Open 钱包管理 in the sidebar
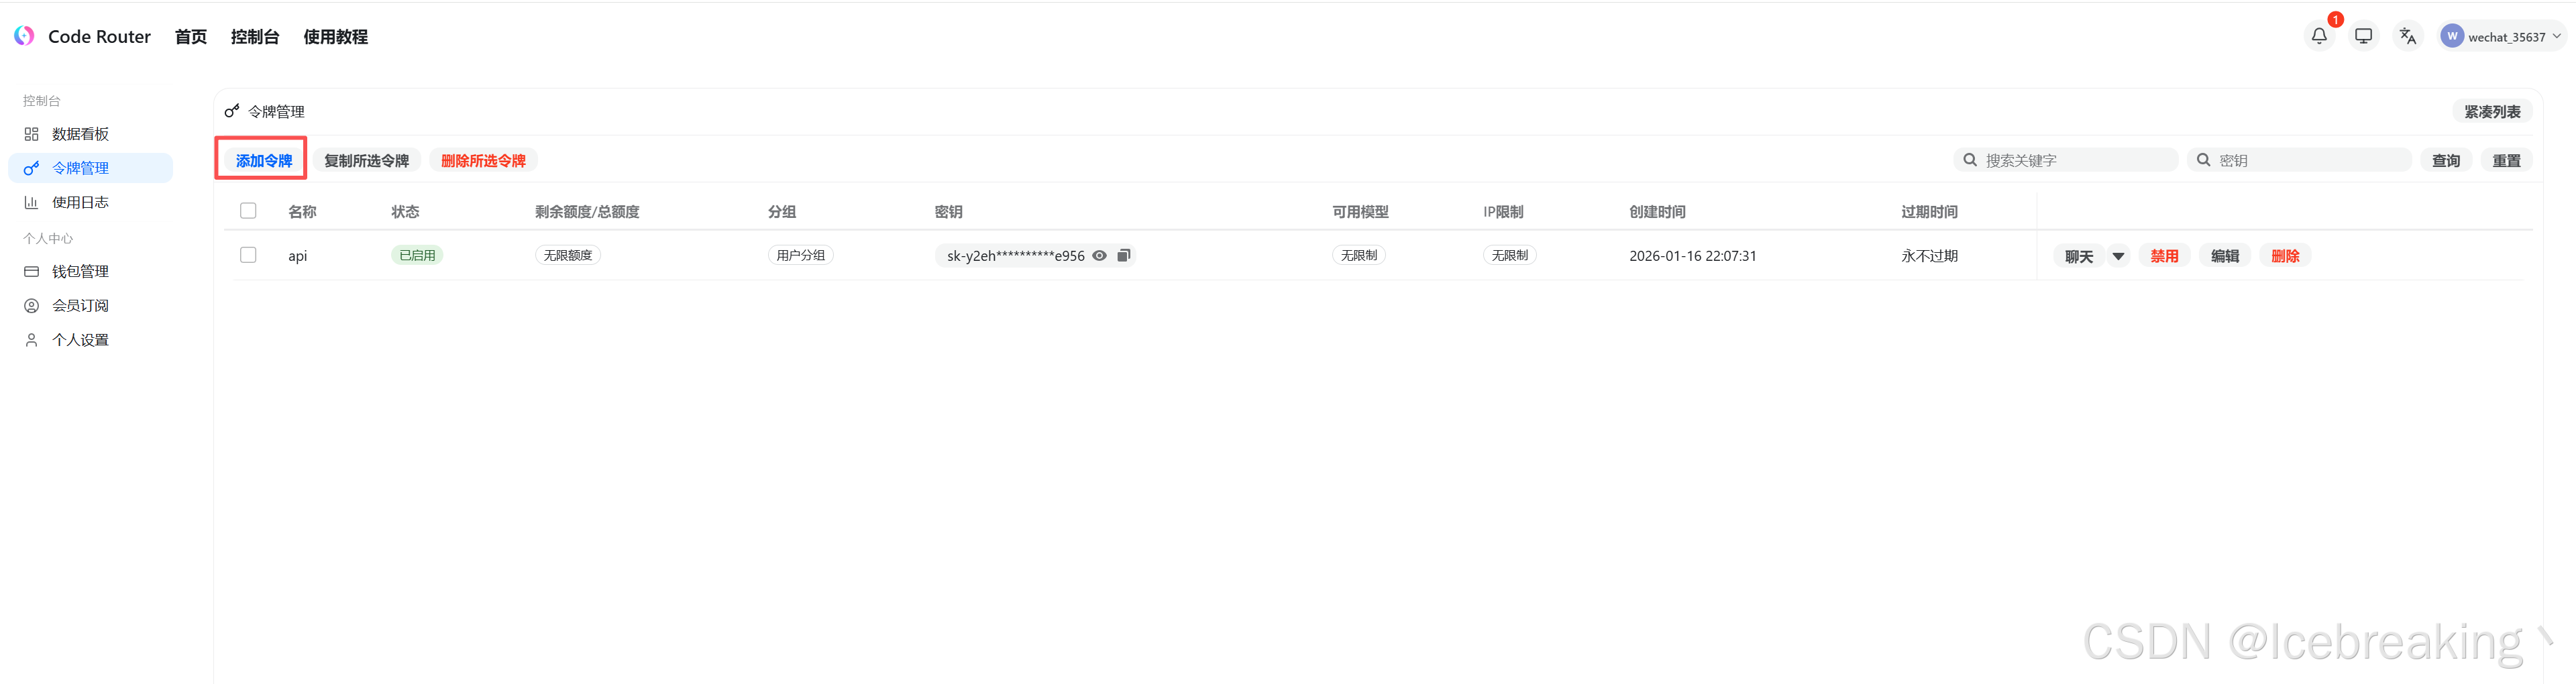Viewport: 2576px width, 684px height. click(x=90, y=271)
